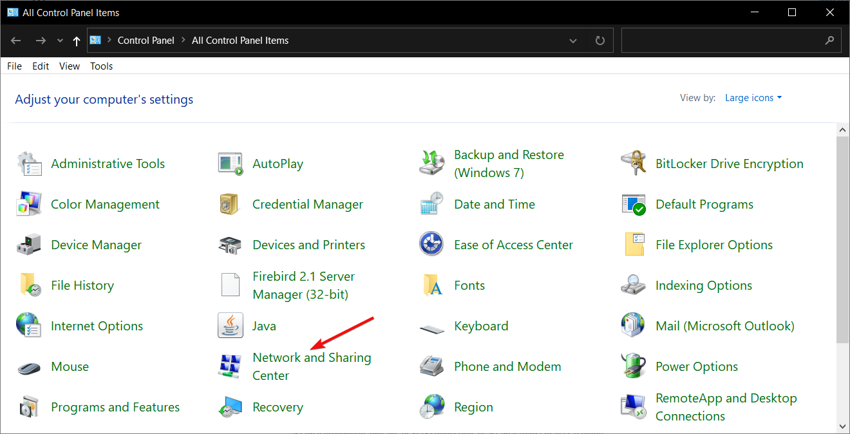The width and height of the screenshot is (850, 434).
Task: Open the Mouse icon
Action: point(28,367)
